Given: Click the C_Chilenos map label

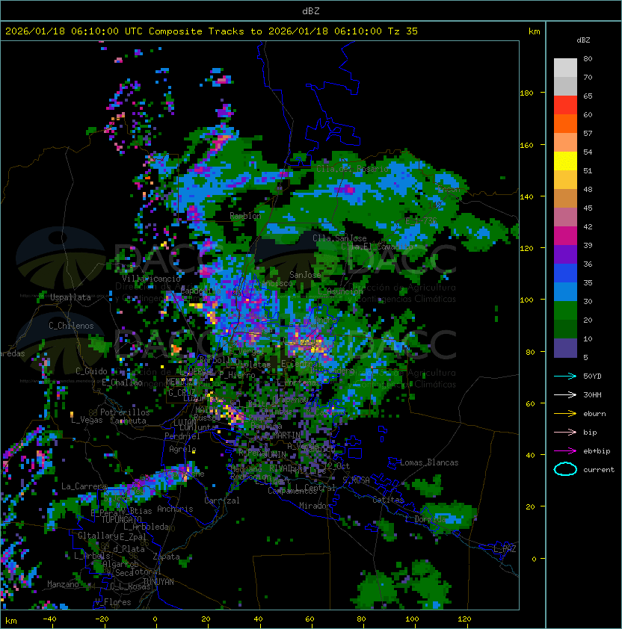Looking at the screenshot, I should [x=71, y=326].
